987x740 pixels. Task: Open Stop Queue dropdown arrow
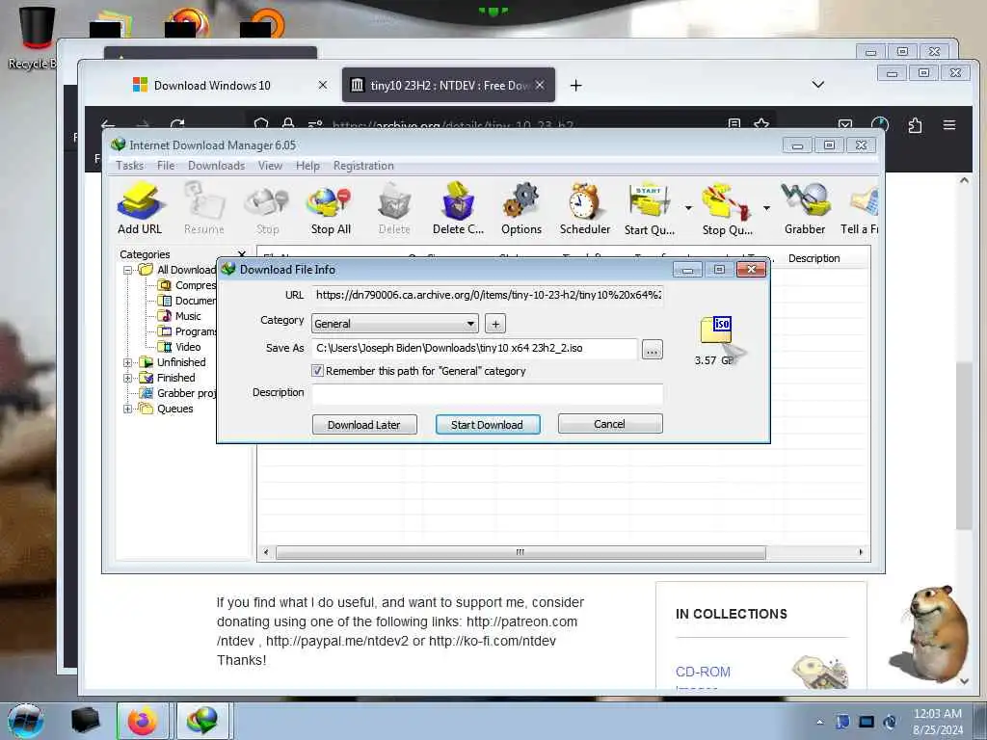(x=766, y=208)
